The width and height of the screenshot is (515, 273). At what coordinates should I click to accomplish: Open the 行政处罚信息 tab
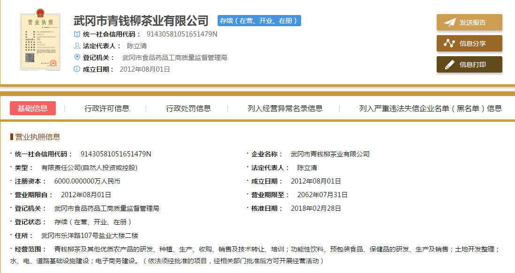[x=189, y=108]
